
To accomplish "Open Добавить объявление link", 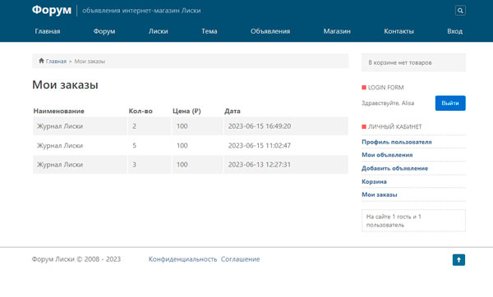I will tap(394, 168).
